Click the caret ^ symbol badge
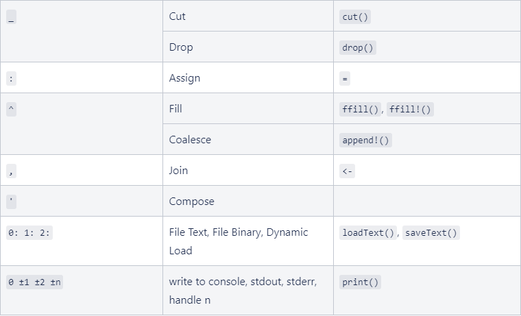 (11, 109)
